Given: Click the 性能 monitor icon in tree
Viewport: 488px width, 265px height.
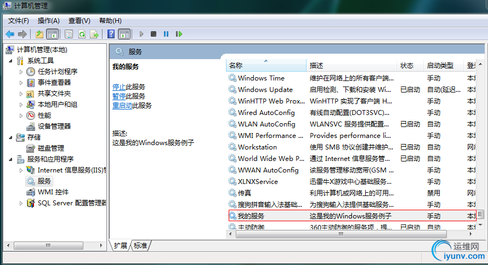Looking at the screenshot, I should click(31, 116).
